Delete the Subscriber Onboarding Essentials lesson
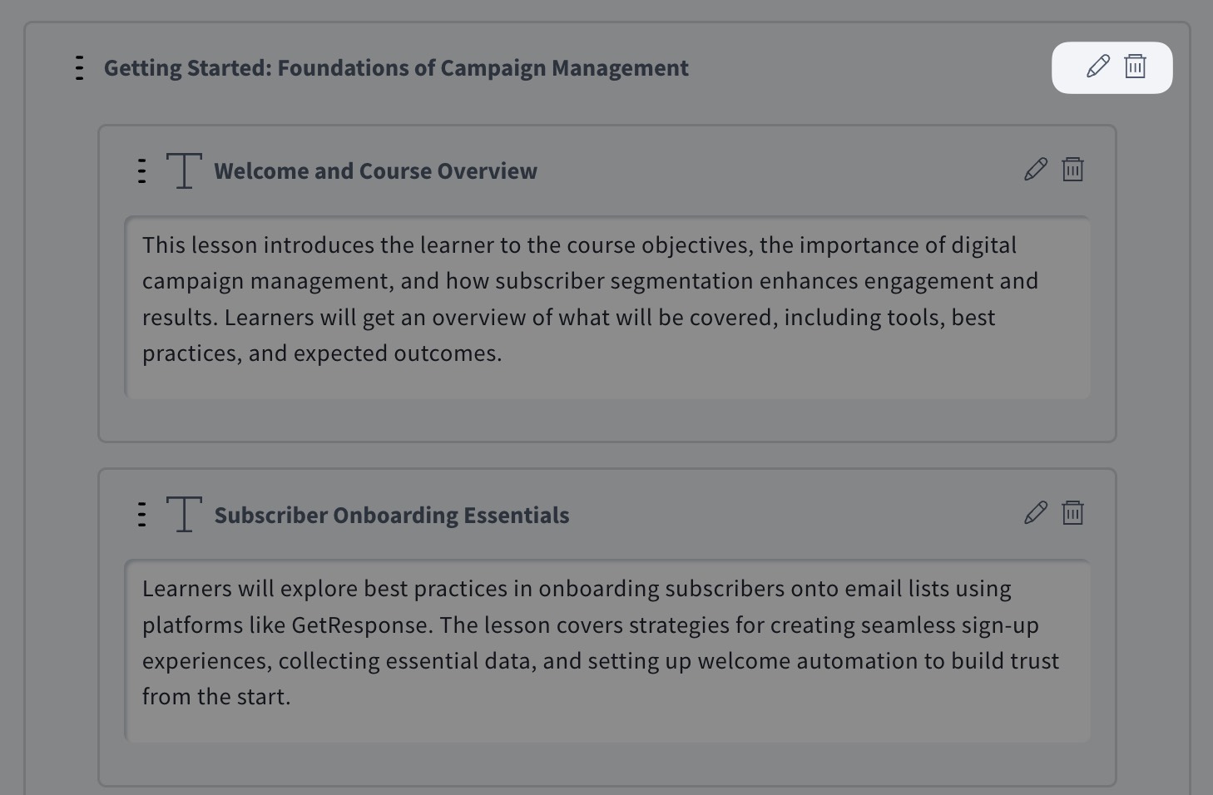Viewport: 1213px width, 795px height. pyautogui.click(x=1073, y=513)
